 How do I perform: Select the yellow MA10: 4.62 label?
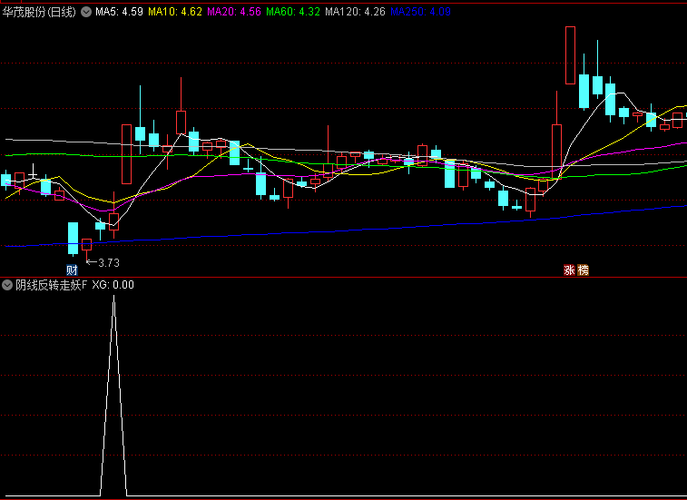click(175, 12)
